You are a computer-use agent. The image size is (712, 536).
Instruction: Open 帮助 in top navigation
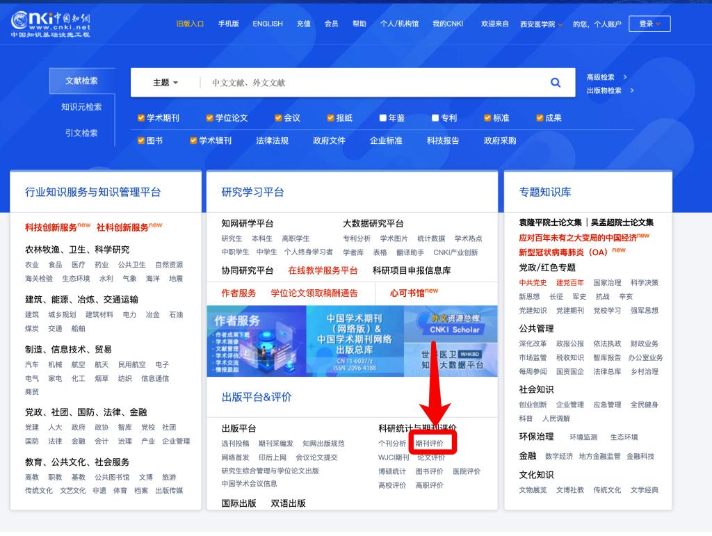359,24
